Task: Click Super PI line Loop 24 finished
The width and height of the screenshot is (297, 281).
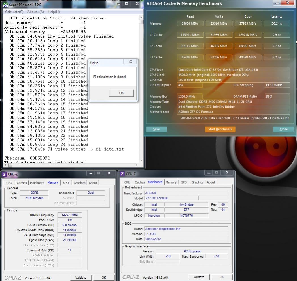Action: click(49, 145)
